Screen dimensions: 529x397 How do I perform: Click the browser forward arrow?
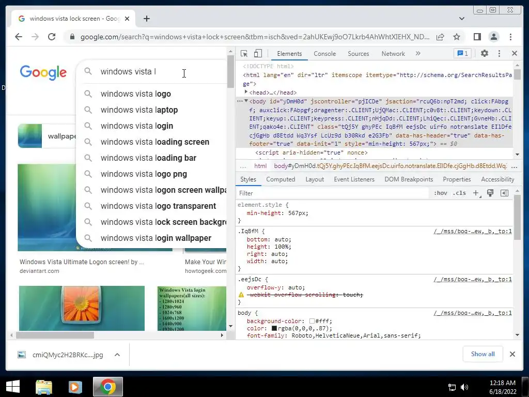(35, 37)
